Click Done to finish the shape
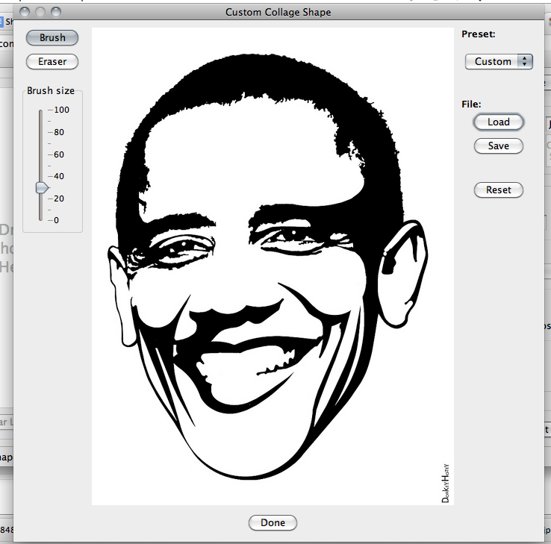 273,522
